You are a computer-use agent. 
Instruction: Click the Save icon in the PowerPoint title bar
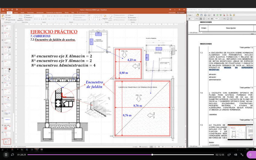tap(3, 10)
